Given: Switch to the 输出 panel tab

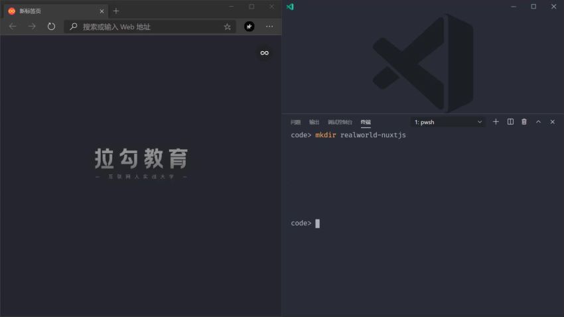Looking at the screenshot, I should point(314,122).
